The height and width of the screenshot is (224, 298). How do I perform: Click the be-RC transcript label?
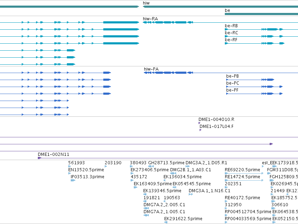point(231,33)
